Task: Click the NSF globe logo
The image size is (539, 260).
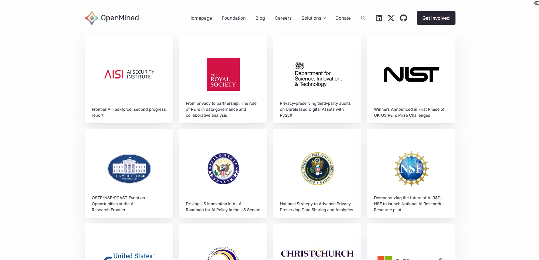Action: (x=411, y=169)
